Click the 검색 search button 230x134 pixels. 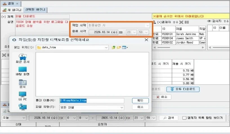click(169, 118)
